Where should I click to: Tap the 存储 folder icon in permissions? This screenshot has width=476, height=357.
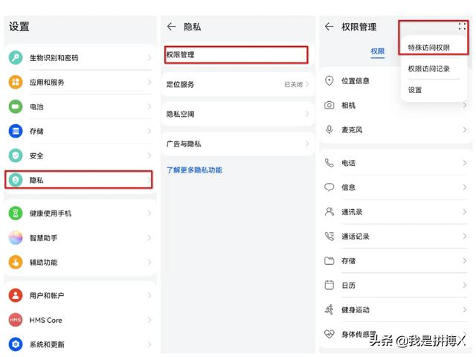[x=329, y=261]
